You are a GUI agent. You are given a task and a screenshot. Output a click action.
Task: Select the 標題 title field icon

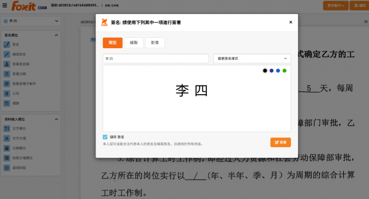coord(7,103)
